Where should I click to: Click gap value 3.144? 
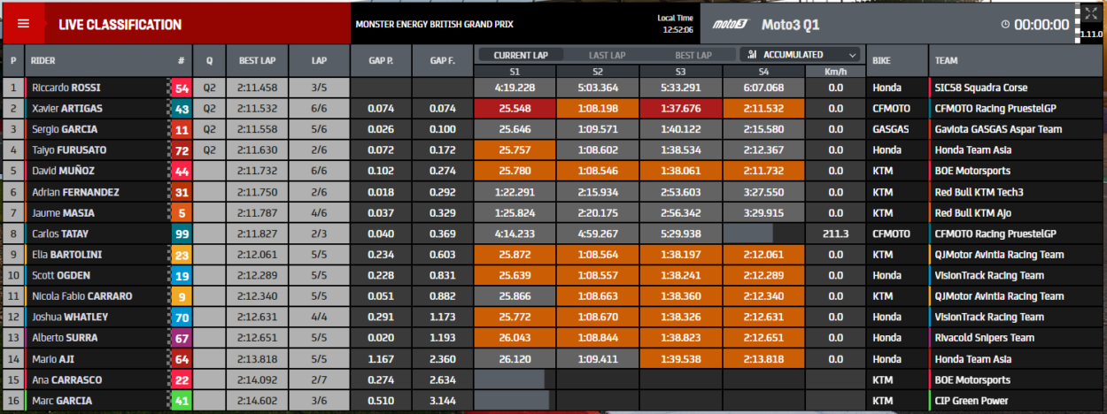tap(442, 401)
